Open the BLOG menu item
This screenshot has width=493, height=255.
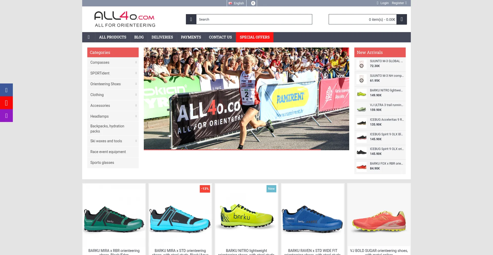[139, 37]
